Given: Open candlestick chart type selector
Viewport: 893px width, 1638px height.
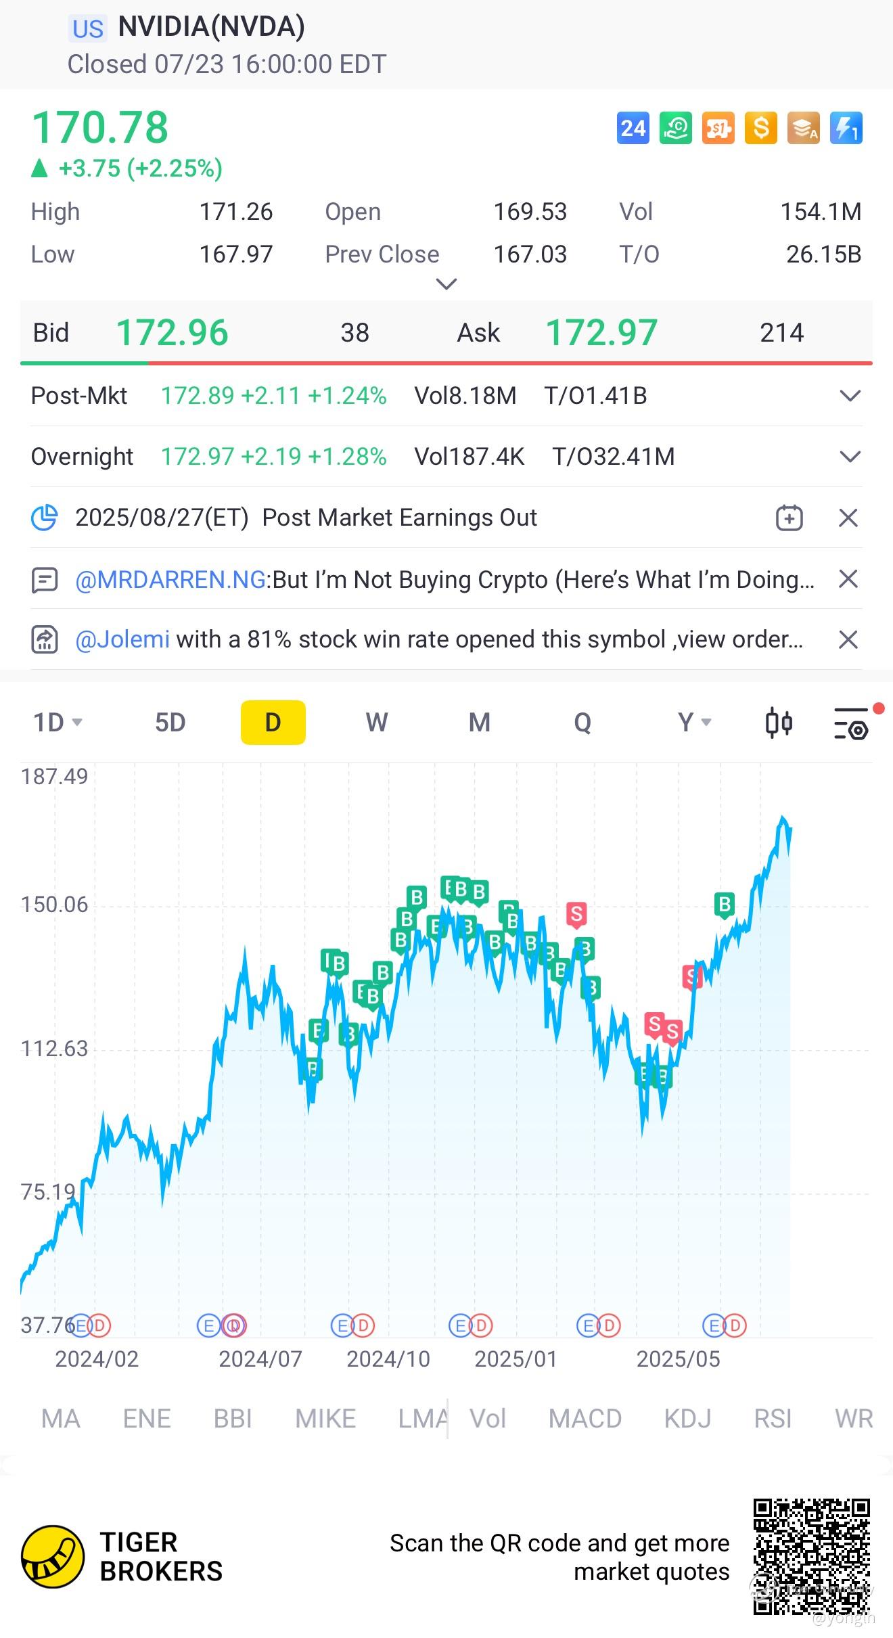Looking at the screenshot, I should pyautogui.click(x=779, y=723).
